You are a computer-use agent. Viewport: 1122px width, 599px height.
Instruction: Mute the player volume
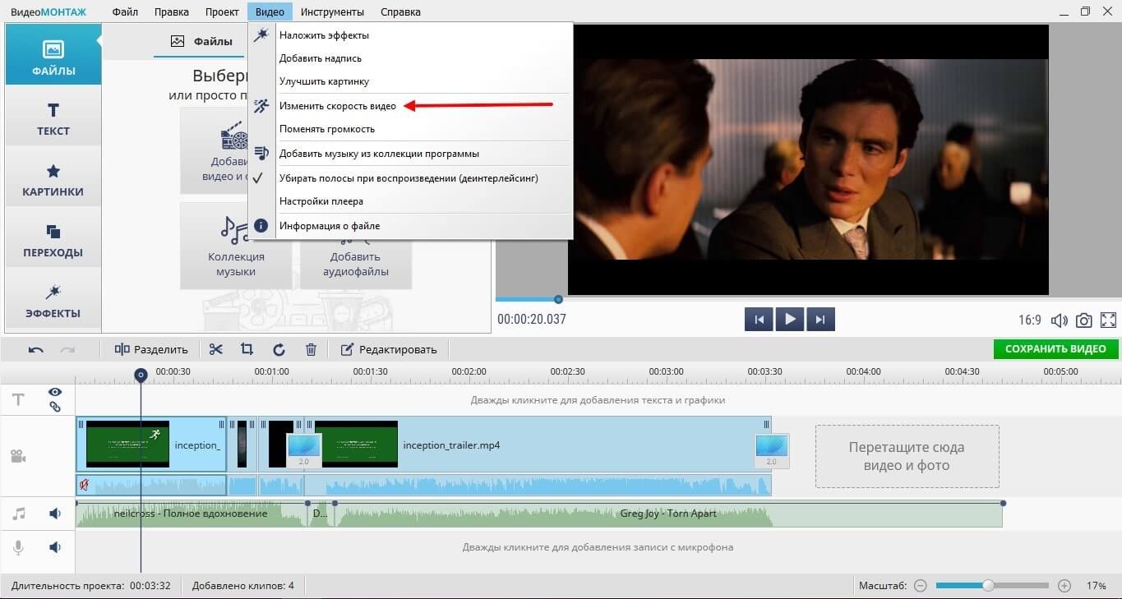[1060, 320]
